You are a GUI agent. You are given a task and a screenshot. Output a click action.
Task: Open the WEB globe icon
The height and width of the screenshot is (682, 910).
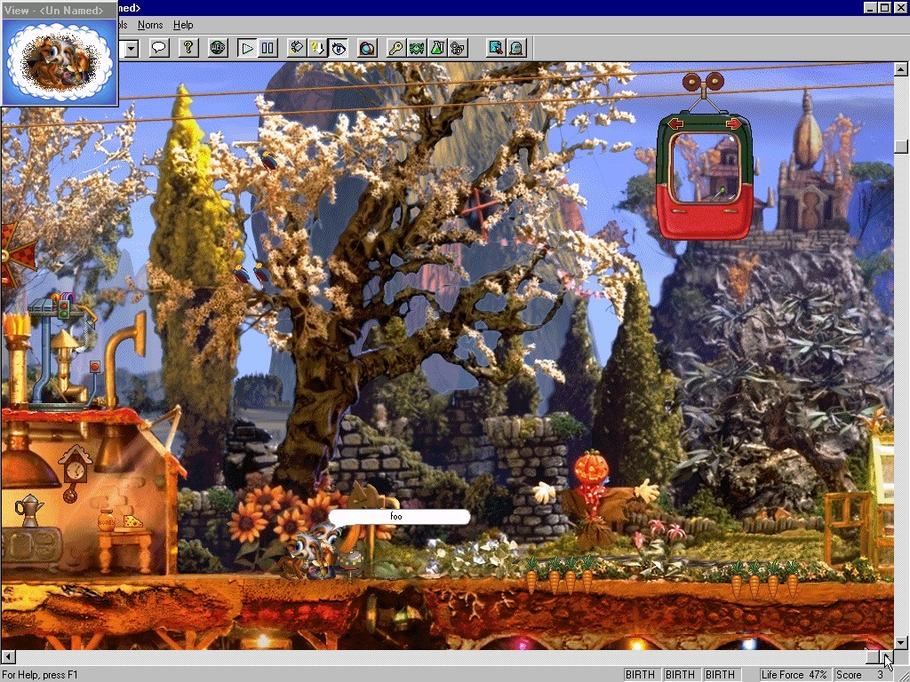(x=218, y=48)
